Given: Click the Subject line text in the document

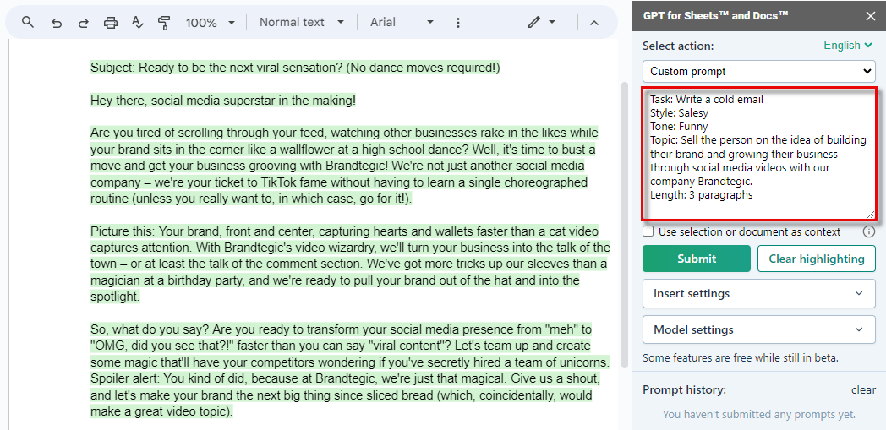Looking at the screenshot, I should point(295,68).
